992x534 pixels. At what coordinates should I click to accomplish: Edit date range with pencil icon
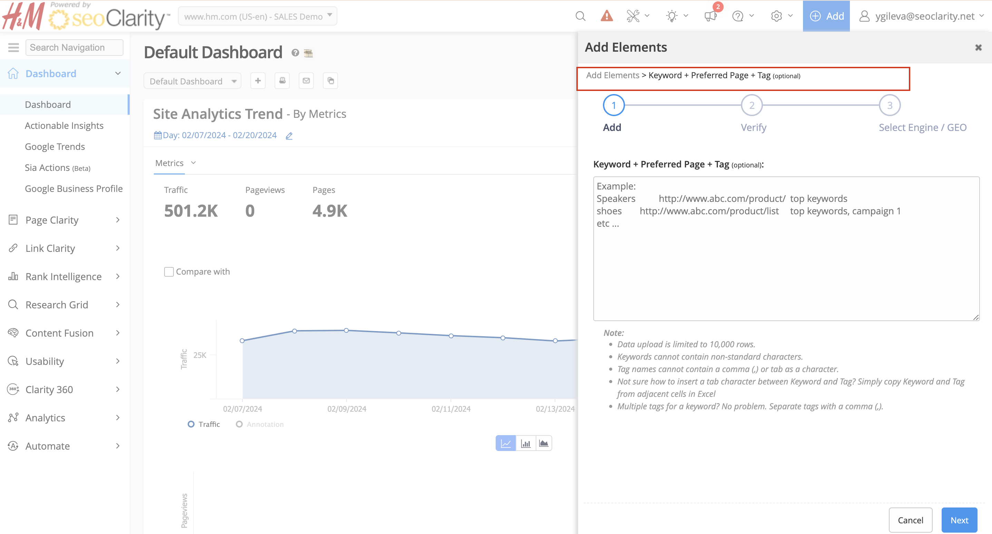point(289,136)
